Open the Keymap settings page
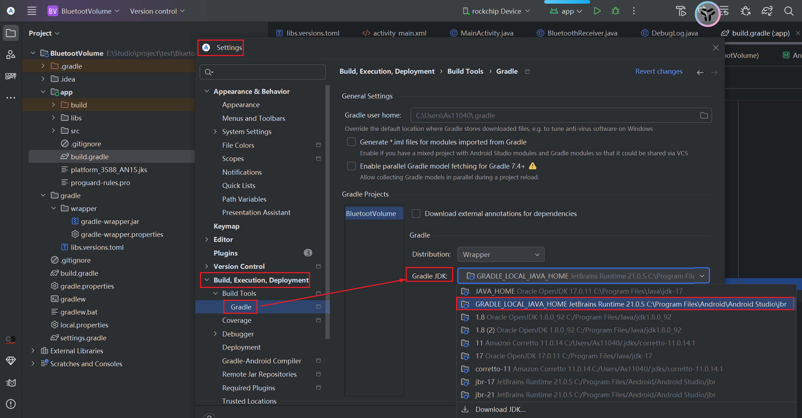The image size is (802, 418). [226, 226]
